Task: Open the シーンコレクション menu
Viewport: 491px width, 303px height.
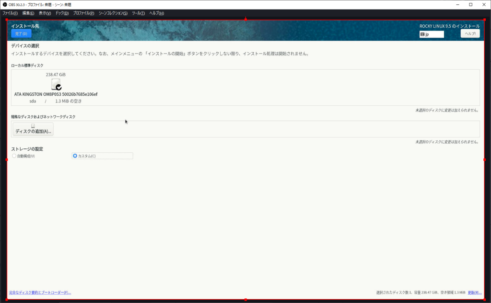Action: tap(113, 13)
